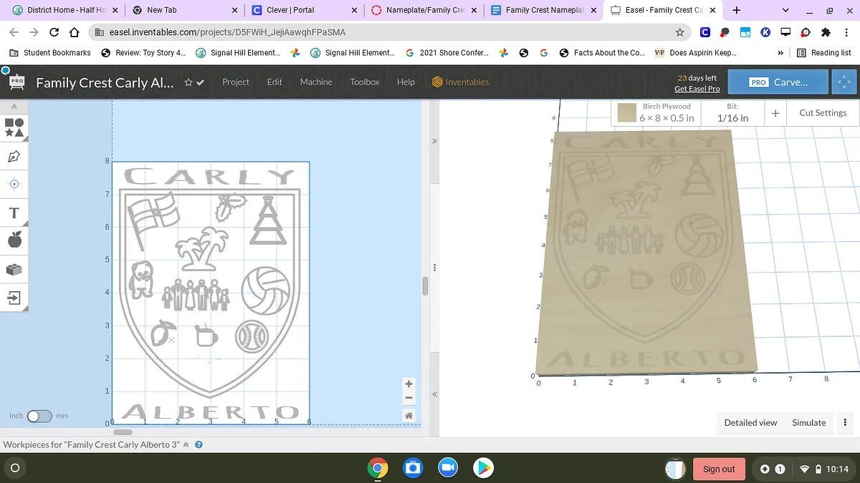Click the Carve button
The height and width of the screenshot is (483, 860).
778,82
